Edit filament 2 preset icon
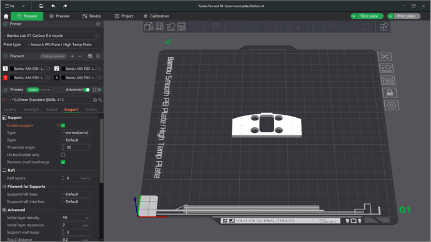 [100, 69]
